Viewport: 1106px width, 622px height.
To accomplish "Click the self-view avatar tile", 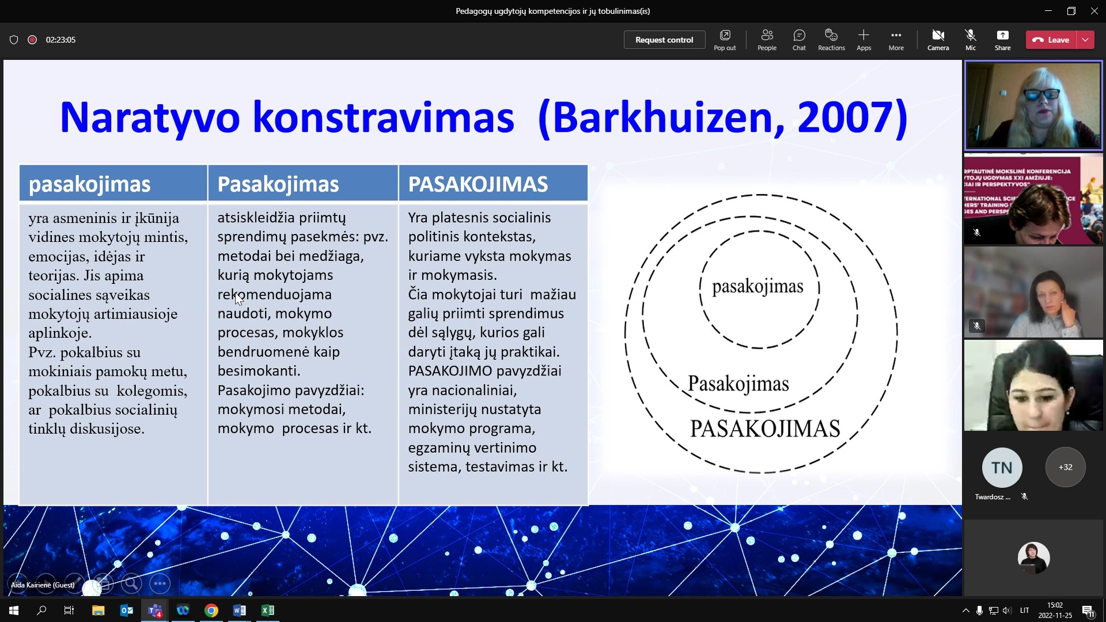I will [x=1033, y=557].
